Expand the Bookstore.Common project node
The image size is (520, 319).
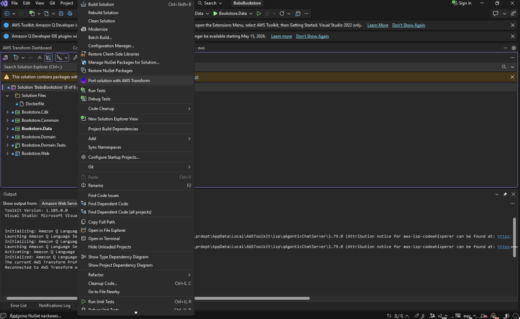tap(7, 120)
